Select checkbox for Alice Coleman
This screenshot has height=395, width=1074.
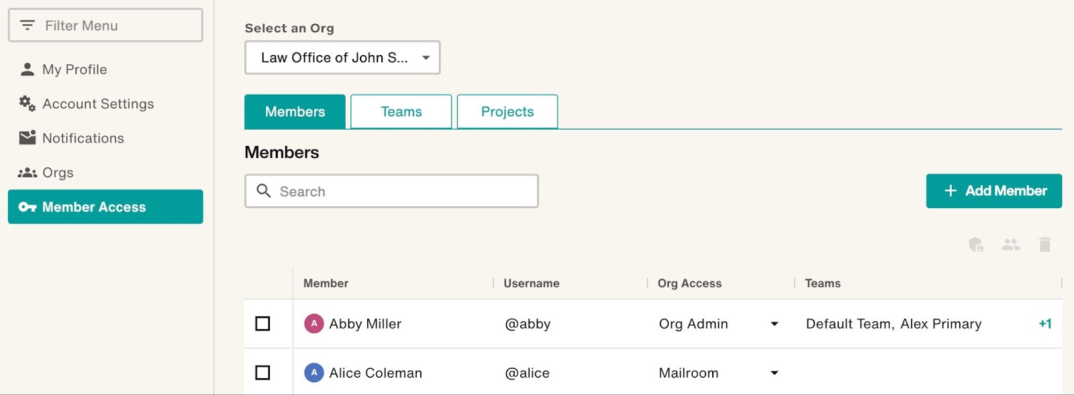pyautogui.click(x=262, y=373)
